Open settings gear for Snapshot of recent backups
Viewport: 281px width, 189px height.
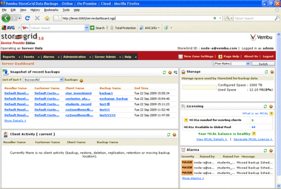pyautogui.click(x=170, y=72)
